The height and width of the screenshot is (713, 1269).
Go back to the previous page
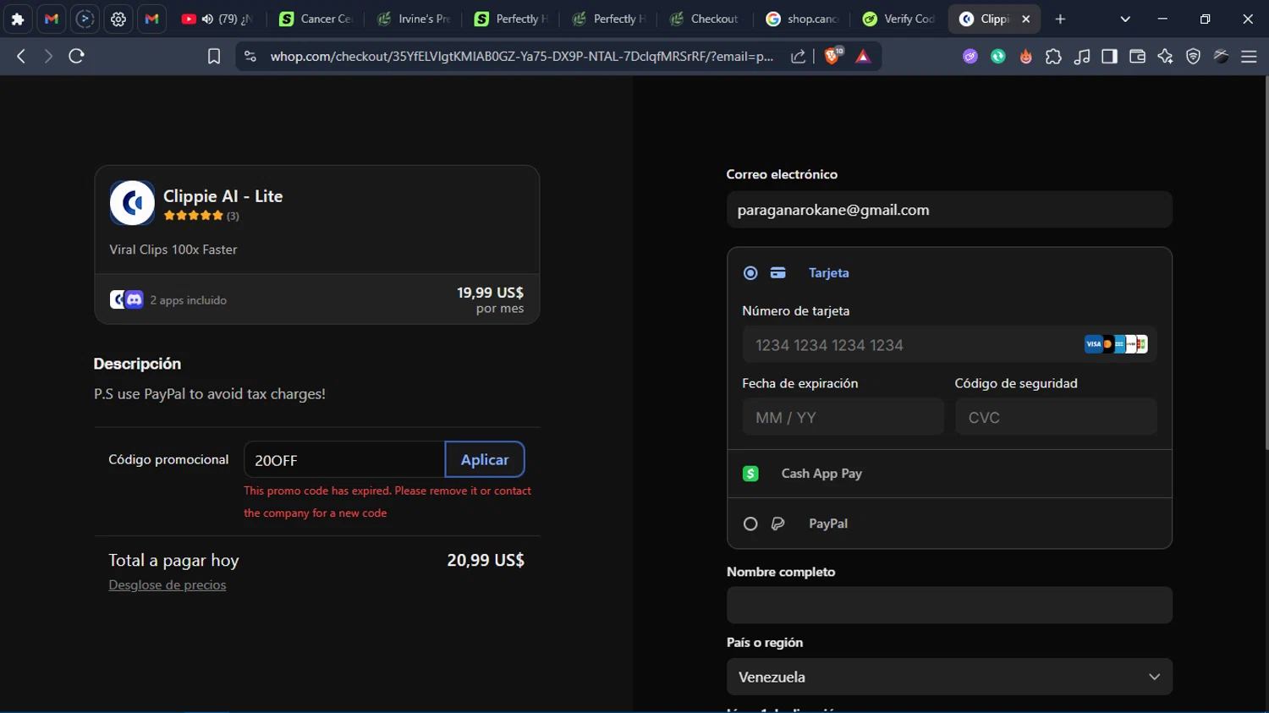(21, 56)
